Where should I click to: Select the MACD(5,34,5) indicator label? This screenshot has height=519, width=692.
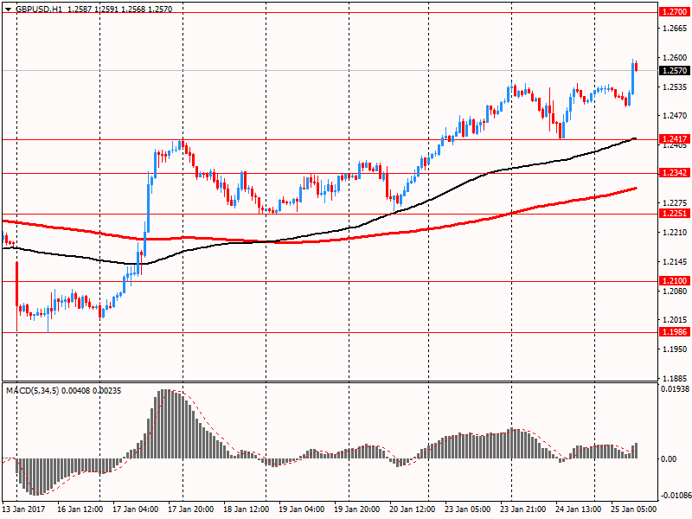pos(32,391)
